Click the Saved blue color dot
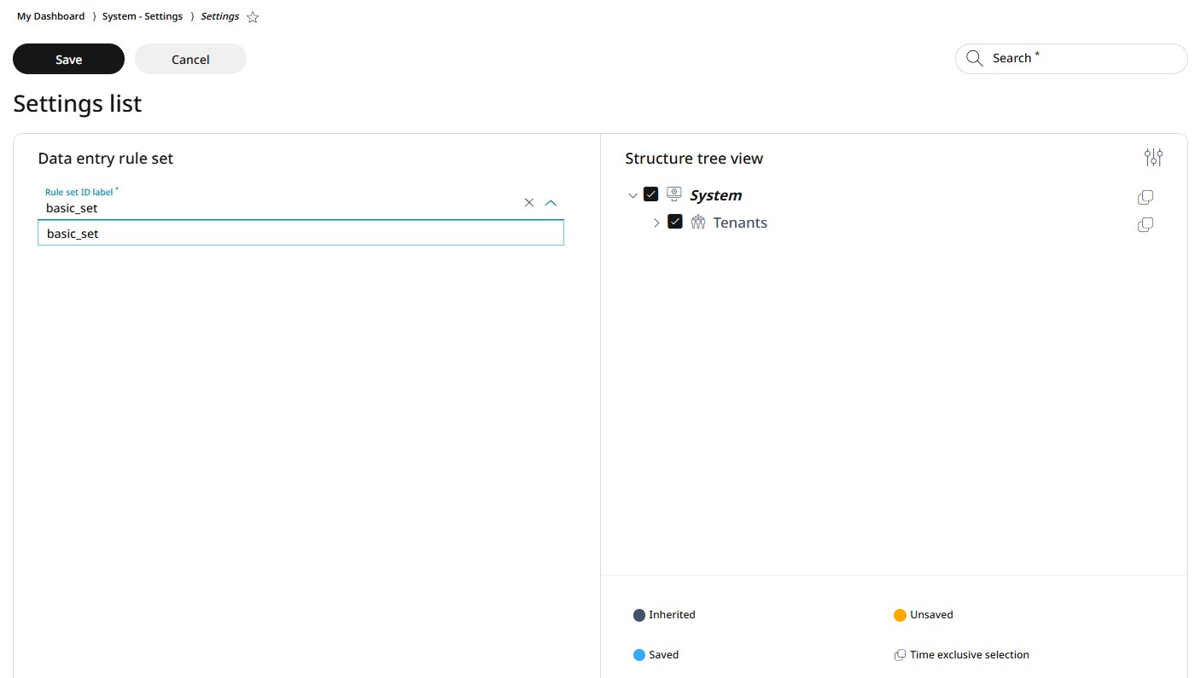1195x678 pixels. [x=639, y=655]
